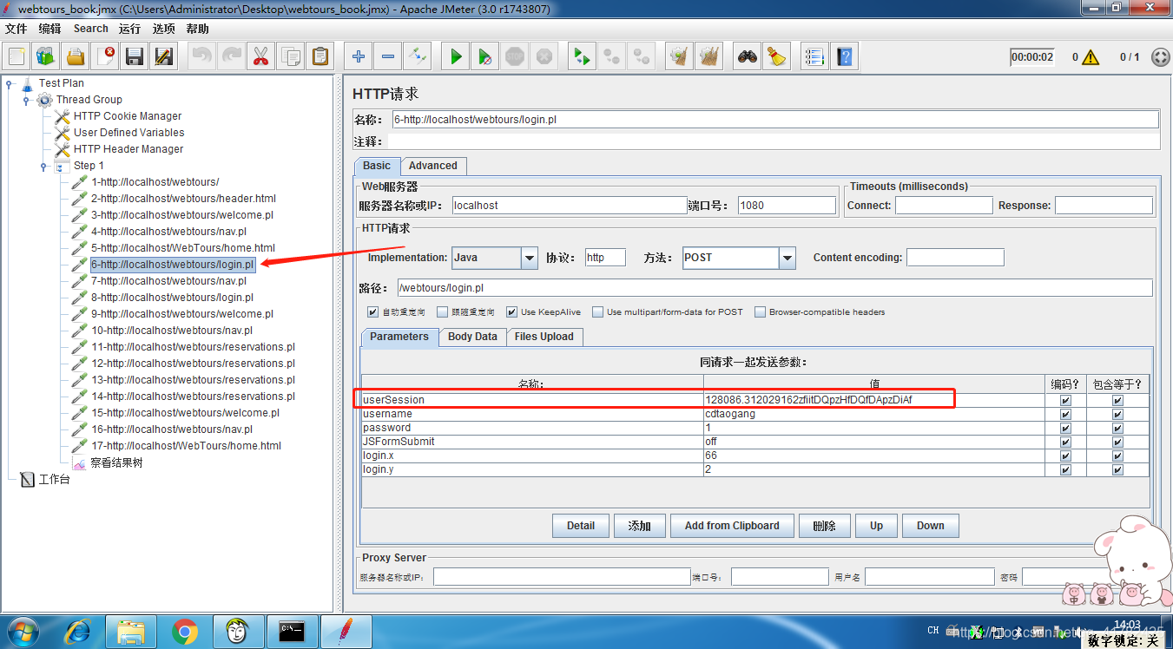Screen dimensions: 1173x649
Task: Click the Up button
Action: click(876, 526)
